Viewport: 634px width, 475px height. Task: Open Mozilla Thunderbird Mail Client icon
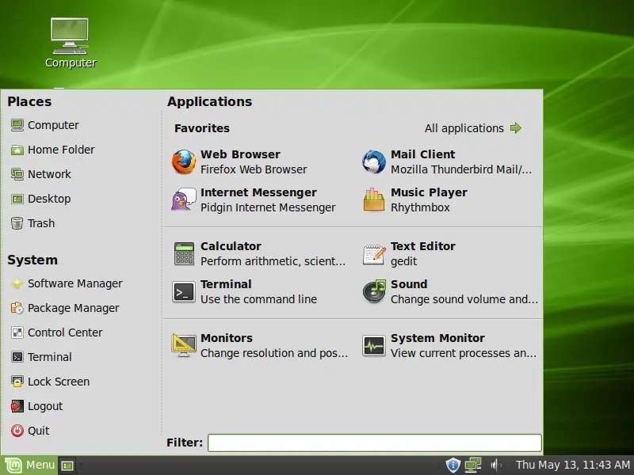coord(374,161)
